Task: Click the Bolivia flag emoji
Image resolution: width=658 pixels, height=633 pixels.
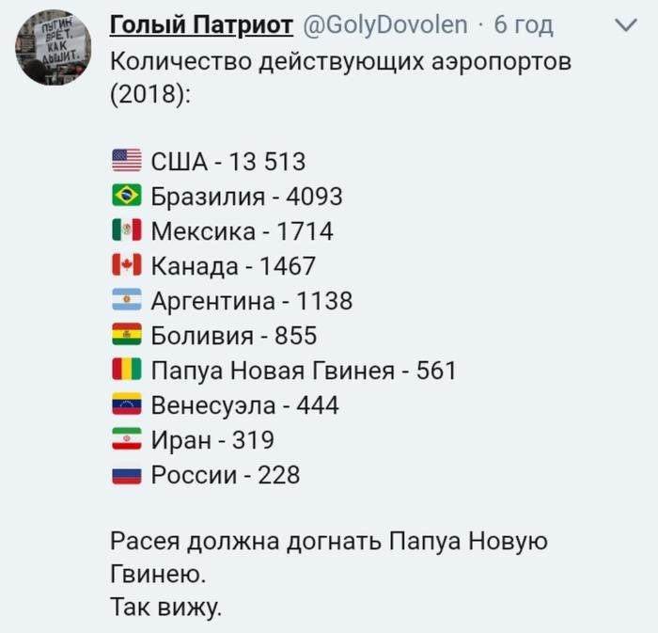Action: click(126, 336)
